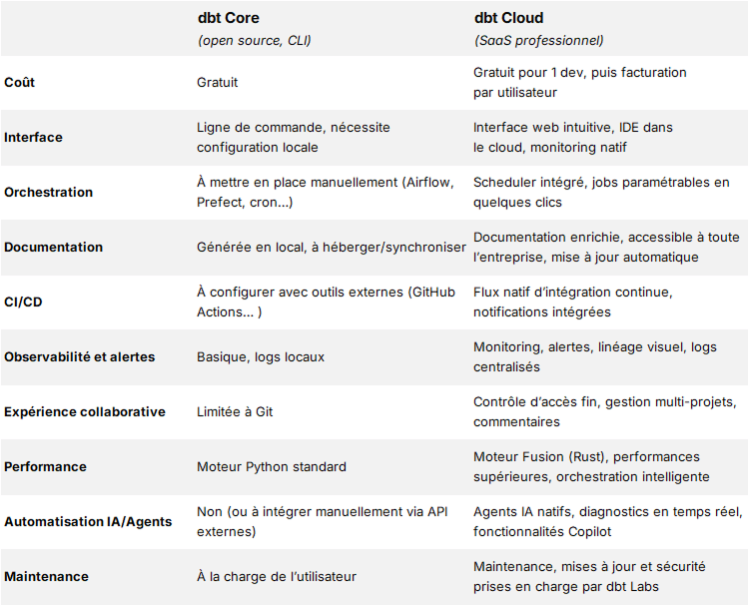Click the "Maintenance" row label

46,576
